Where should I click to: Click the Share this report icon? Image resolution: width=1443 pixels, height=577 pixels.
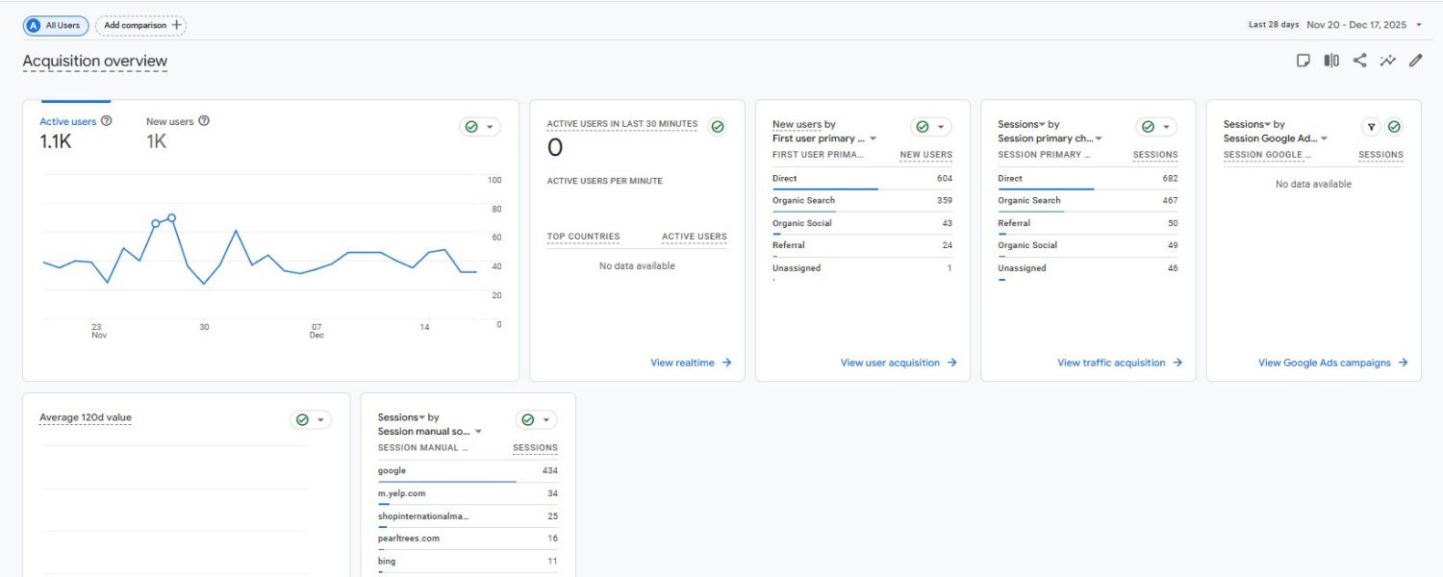1359,60
